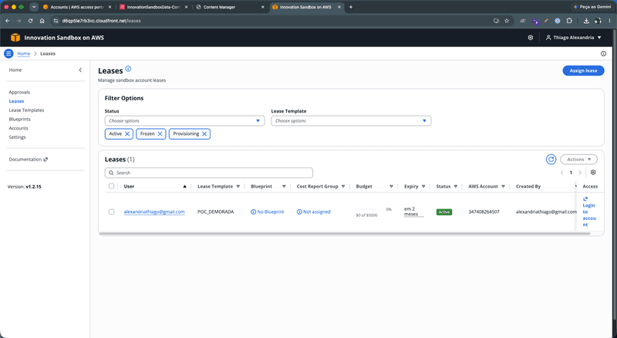Click the browser back arrow

coord(8,21)
